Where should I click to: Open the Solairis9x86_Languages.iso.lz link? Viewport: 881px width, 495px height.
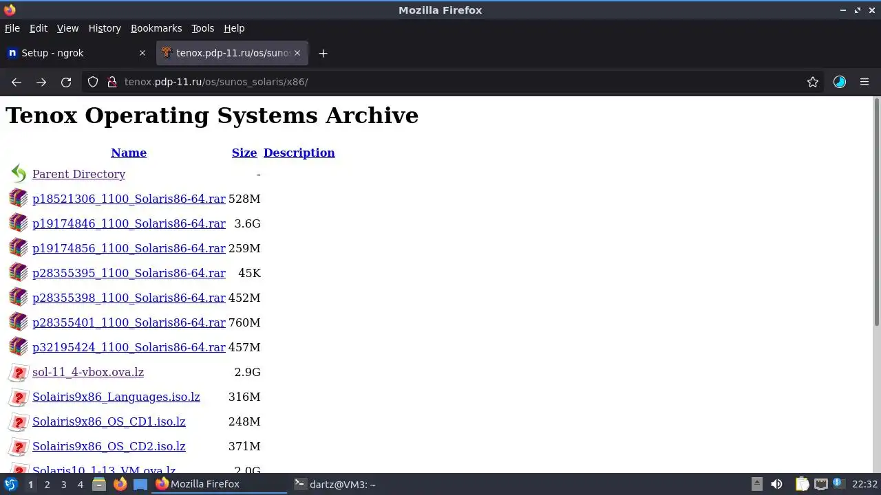click(x=116, y=397)
